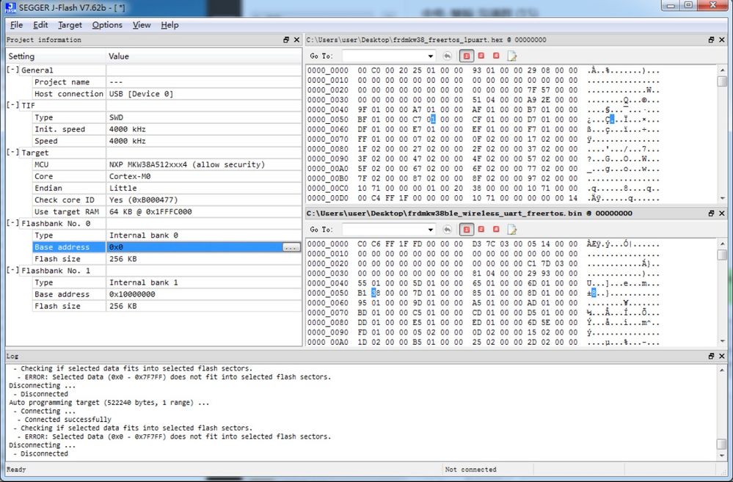This screenshot has height=482, width=733.
Task: Click the Init. speed value
Action: (x=128, y=130)
